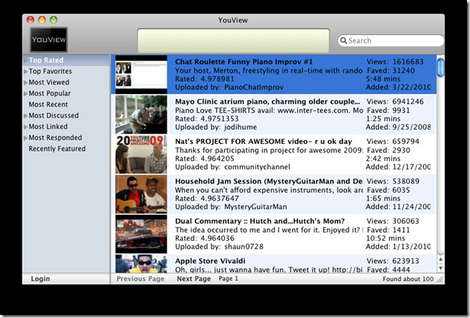Click 'Uploaded by: MysteryGuitarMan' text
470x318 pixels.
pyautogui.click(x=231, y=207)
